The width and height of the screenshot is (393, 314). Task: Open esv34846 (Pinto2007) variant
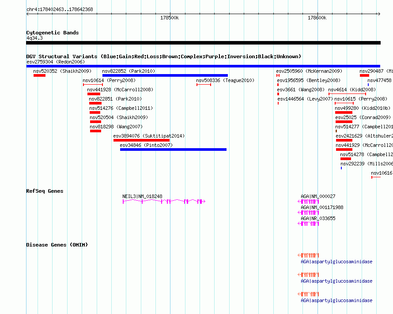click(146, 145)
